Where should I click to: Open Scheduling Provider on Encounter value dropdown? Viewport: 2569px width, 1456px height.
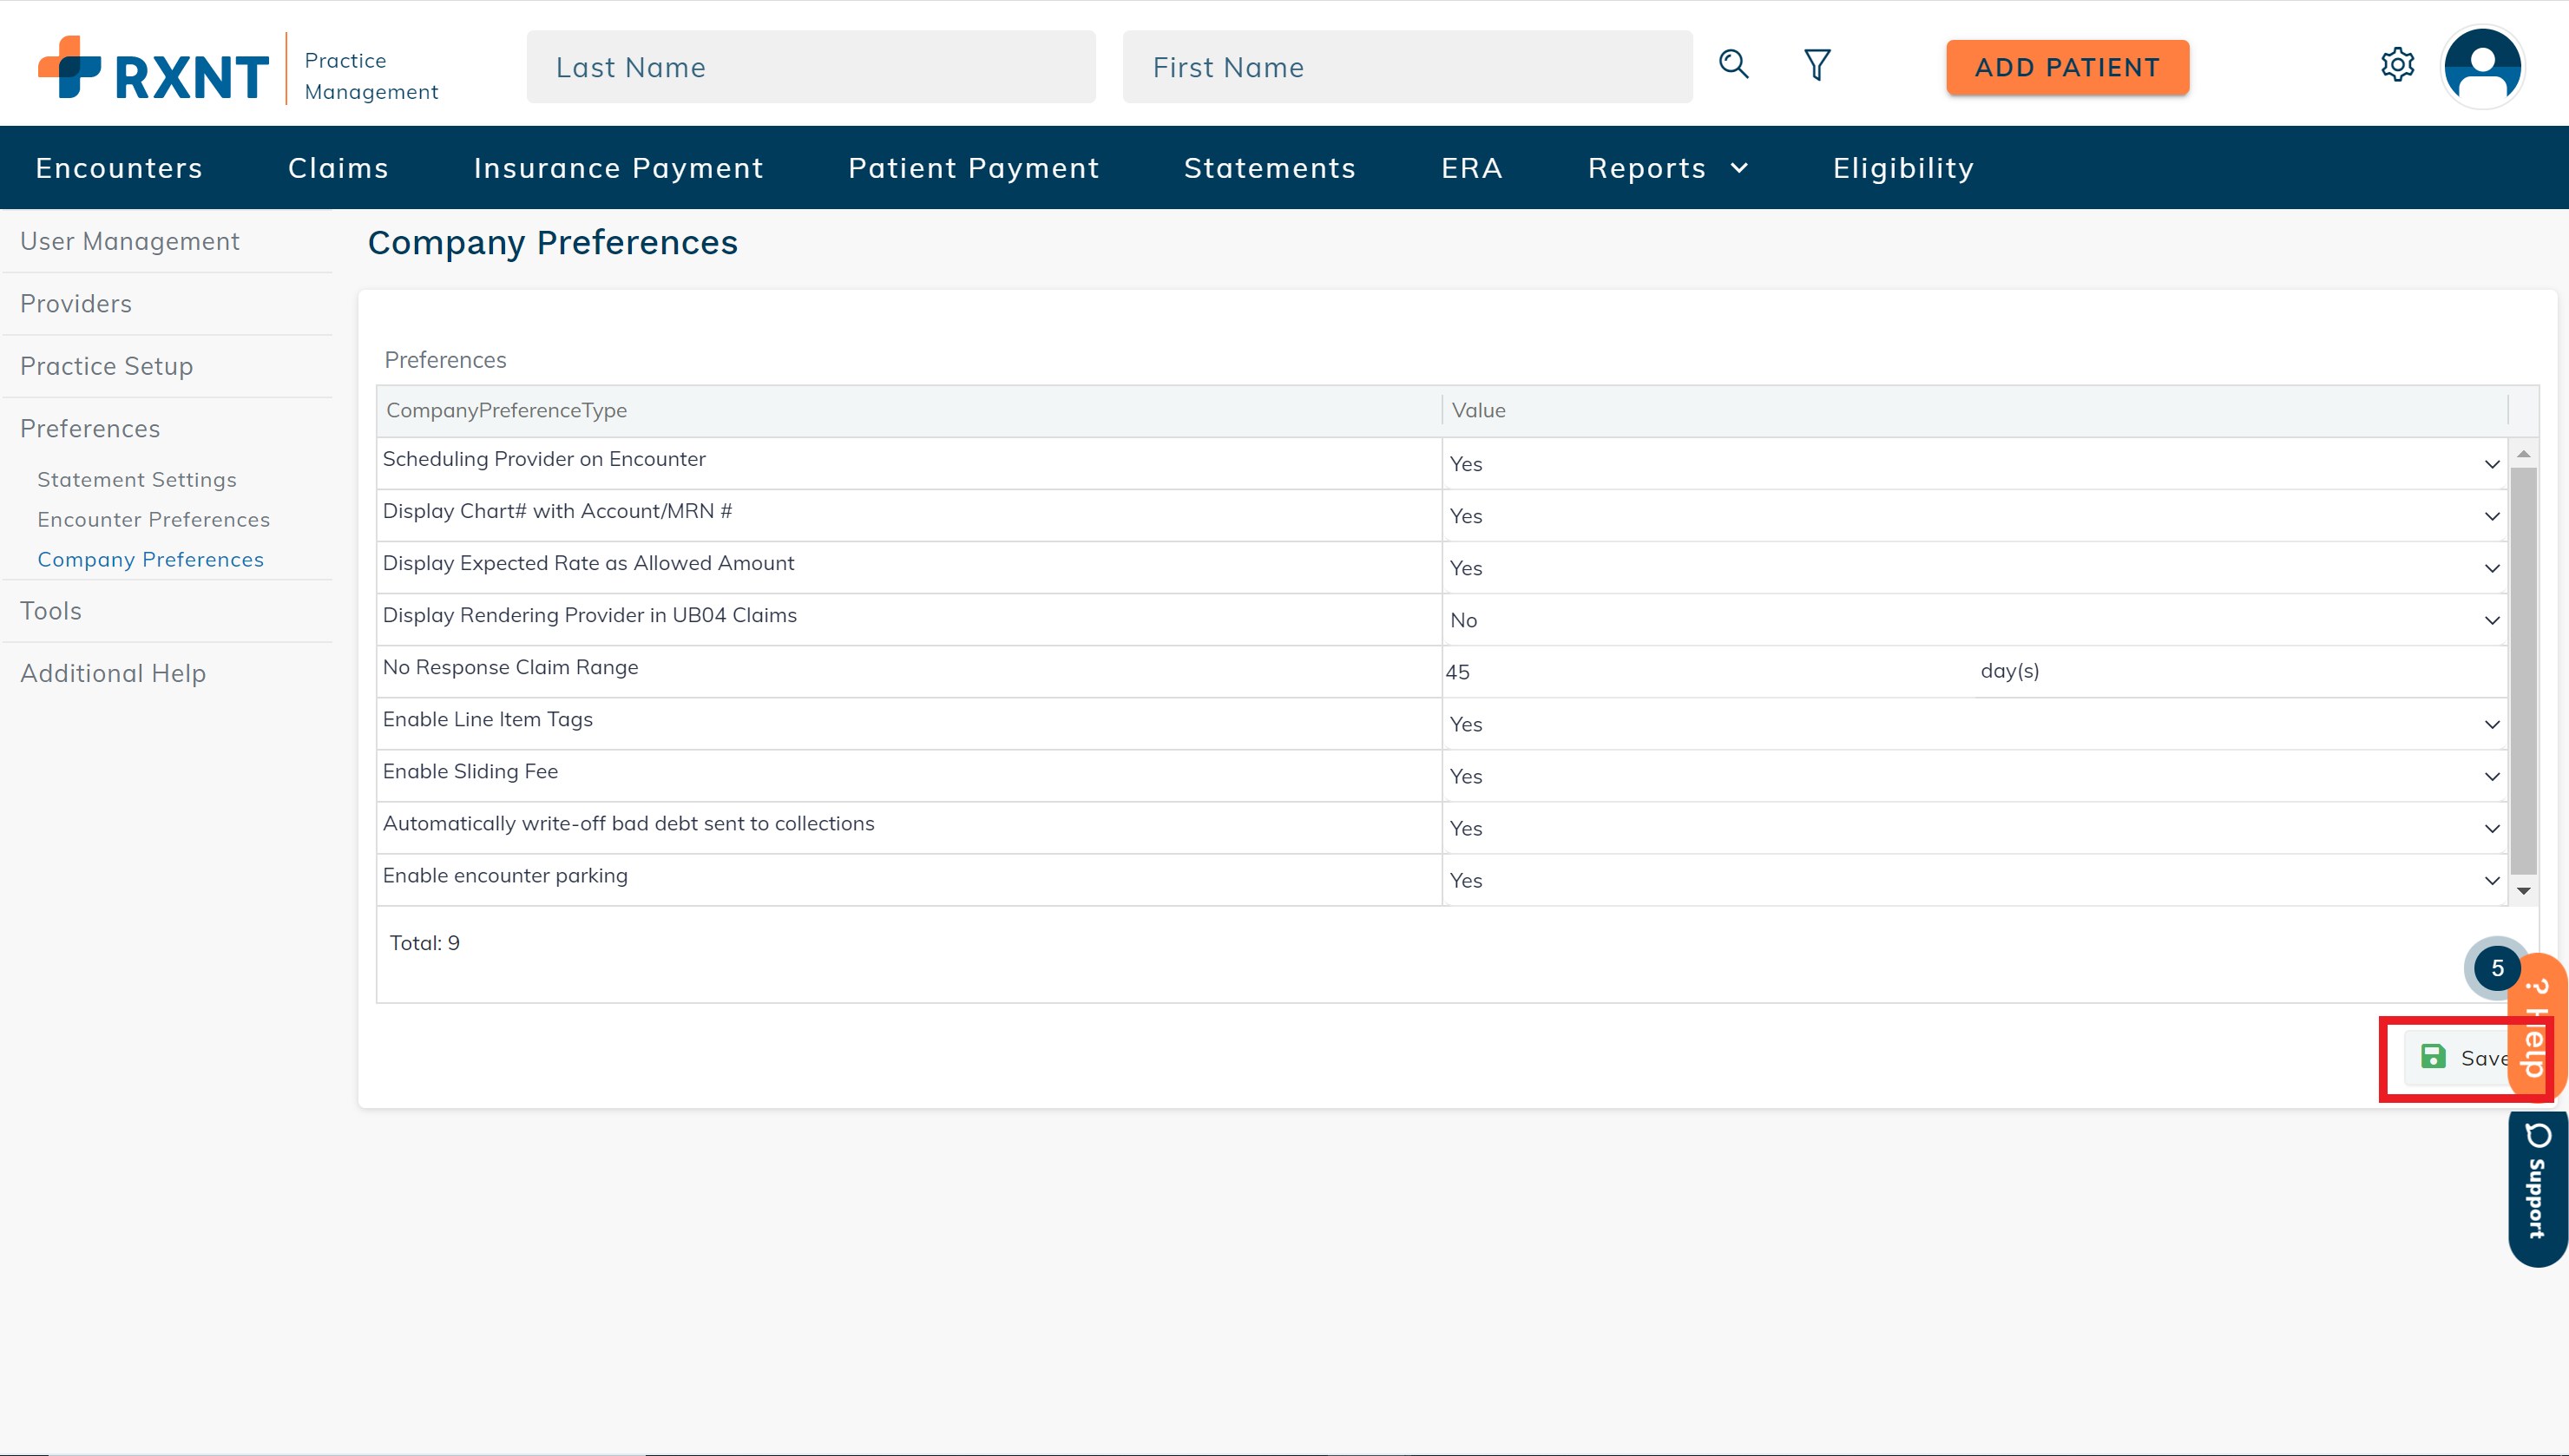pos(1974,464)
